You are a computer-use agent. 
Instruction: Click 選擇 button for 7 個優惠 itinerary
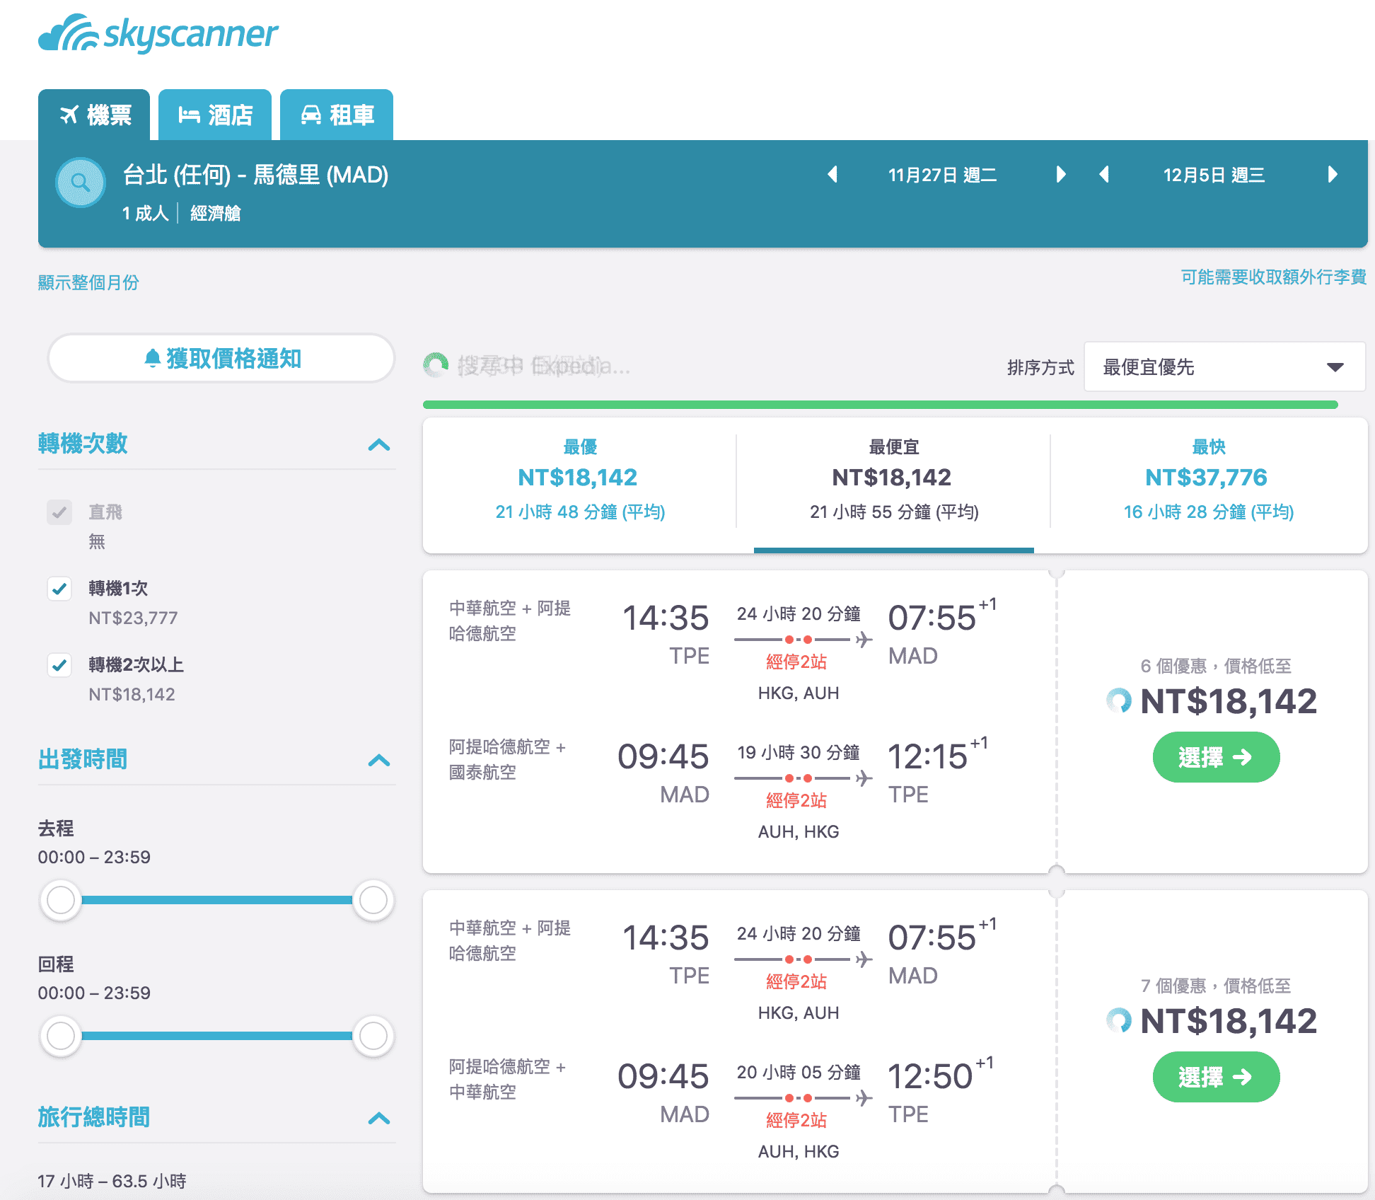pos(1216,1077)
